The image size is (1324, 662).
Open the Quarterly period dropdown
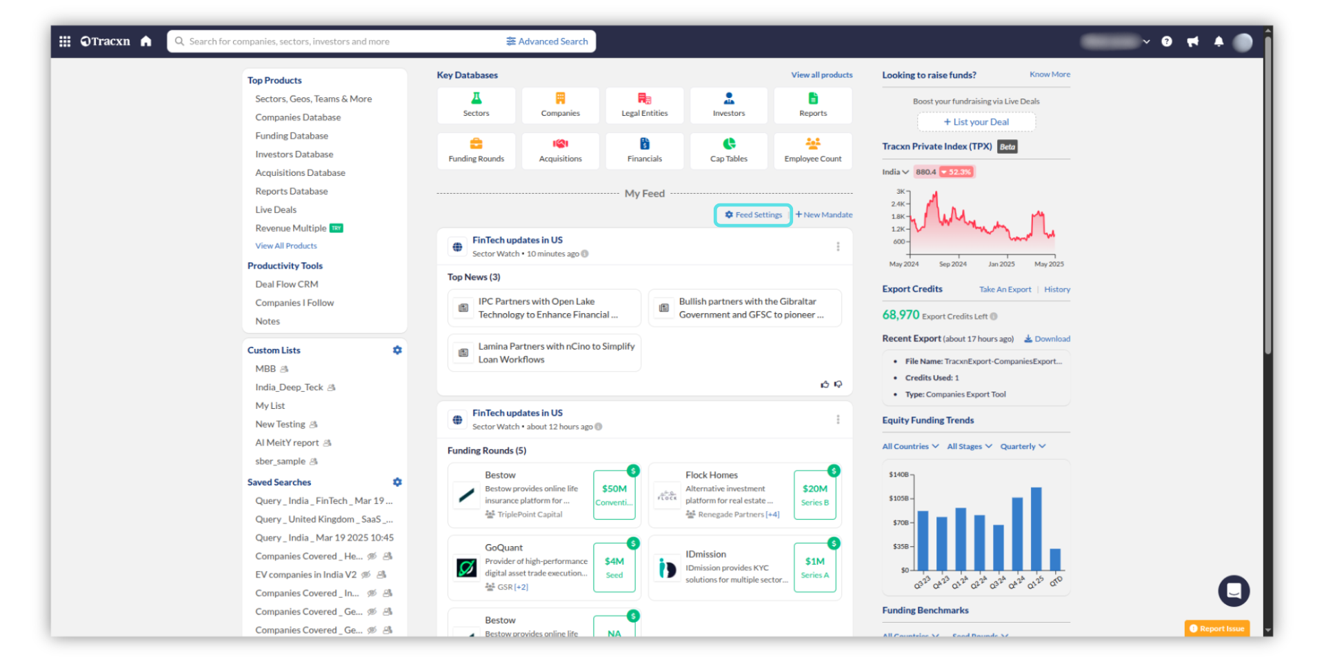[x=1023, y=446]
